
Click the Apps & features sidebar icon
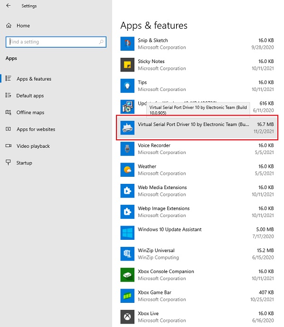[x=9, y=78]
